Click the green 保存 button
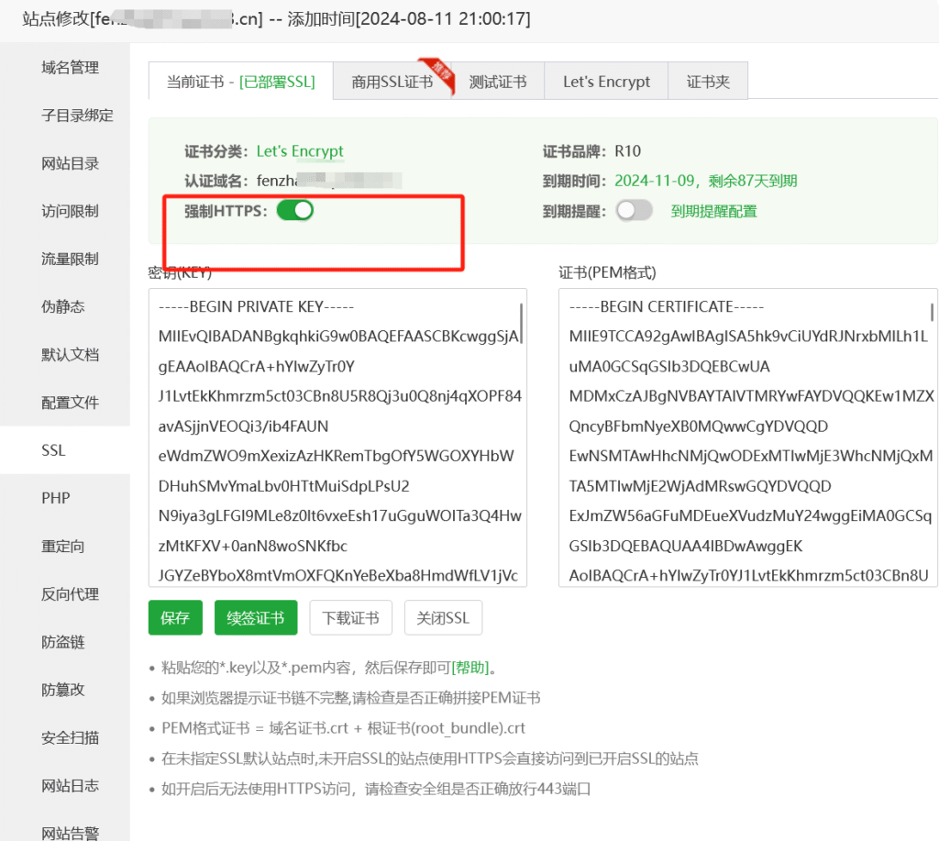 174,617
